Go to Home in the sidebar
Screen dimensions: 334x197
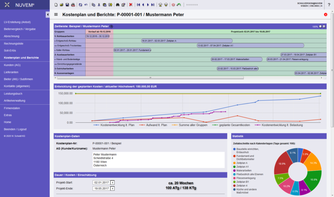[8, 122]
